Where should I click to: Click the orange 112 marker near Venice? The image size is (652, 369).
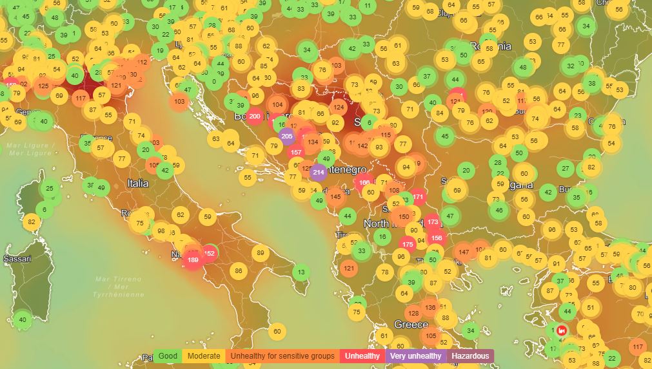pyautogui.click(x=143, y=62)
